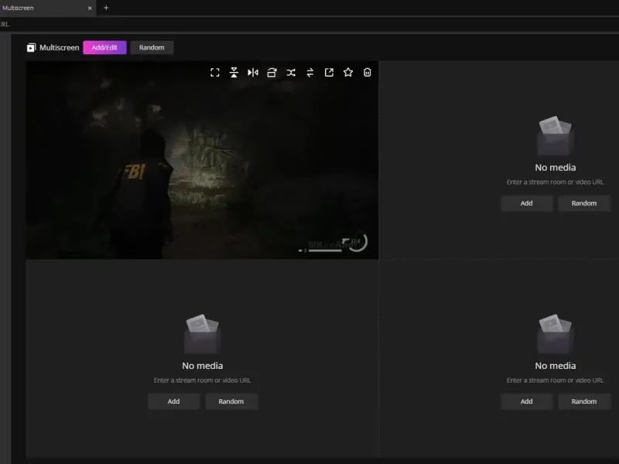Screen dimensions: 619x464
Task: Click Add in the top-right empty tile
Action: (x=527, y=203)
